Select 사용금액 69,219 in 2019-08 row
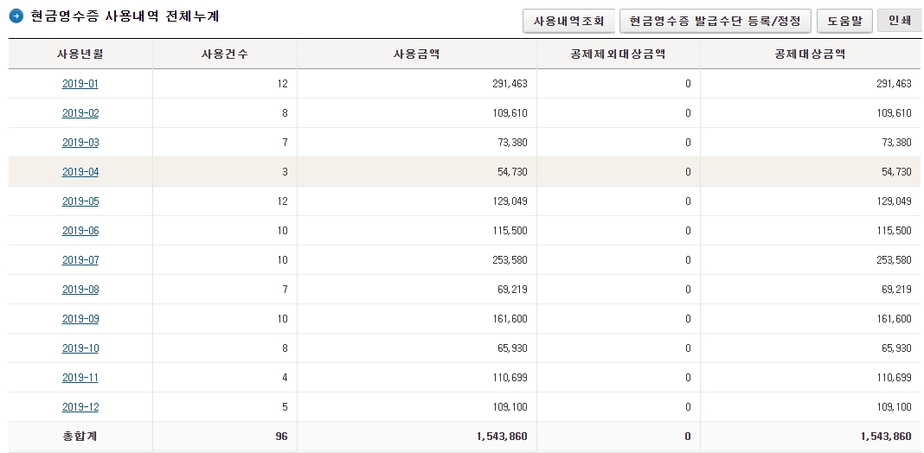The image size is (924, 453). [x=511, y=290]
